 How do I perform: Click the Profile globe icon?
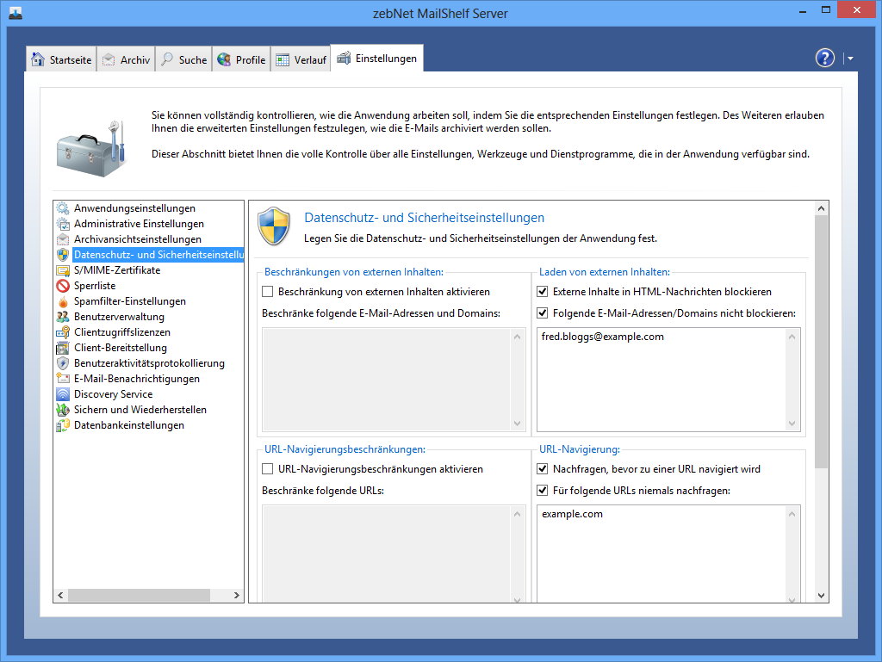pos(224,59)
